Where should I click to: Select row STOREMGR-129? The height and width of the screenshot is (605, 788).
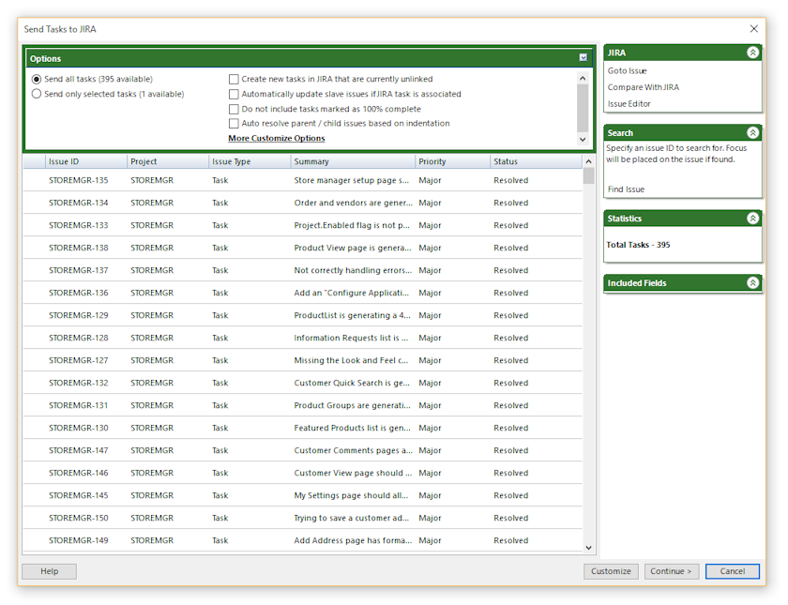pos(302,315)
